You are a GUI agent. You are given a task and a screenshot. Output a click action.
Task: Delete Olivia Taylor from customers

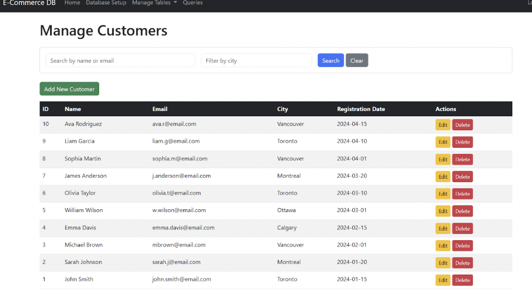(x=462, y=194)
